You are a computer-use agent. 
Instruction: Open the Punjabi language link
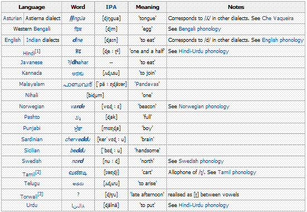32,128
